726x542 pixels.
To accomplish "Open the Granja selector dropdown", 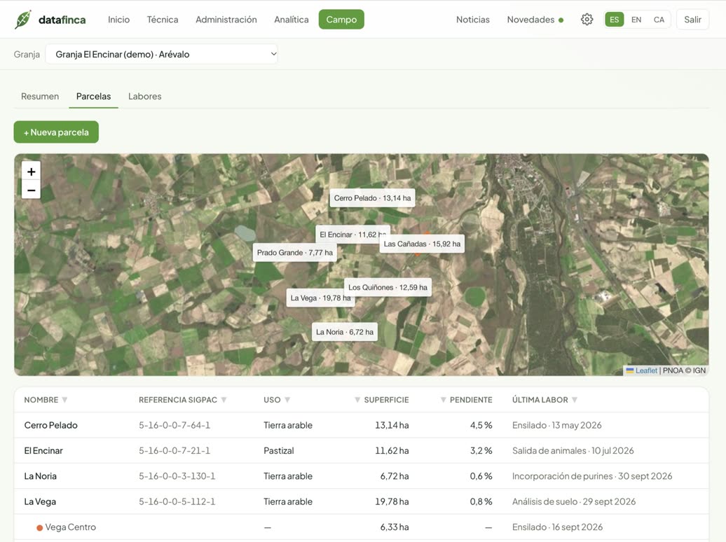I will coord(162,54).
